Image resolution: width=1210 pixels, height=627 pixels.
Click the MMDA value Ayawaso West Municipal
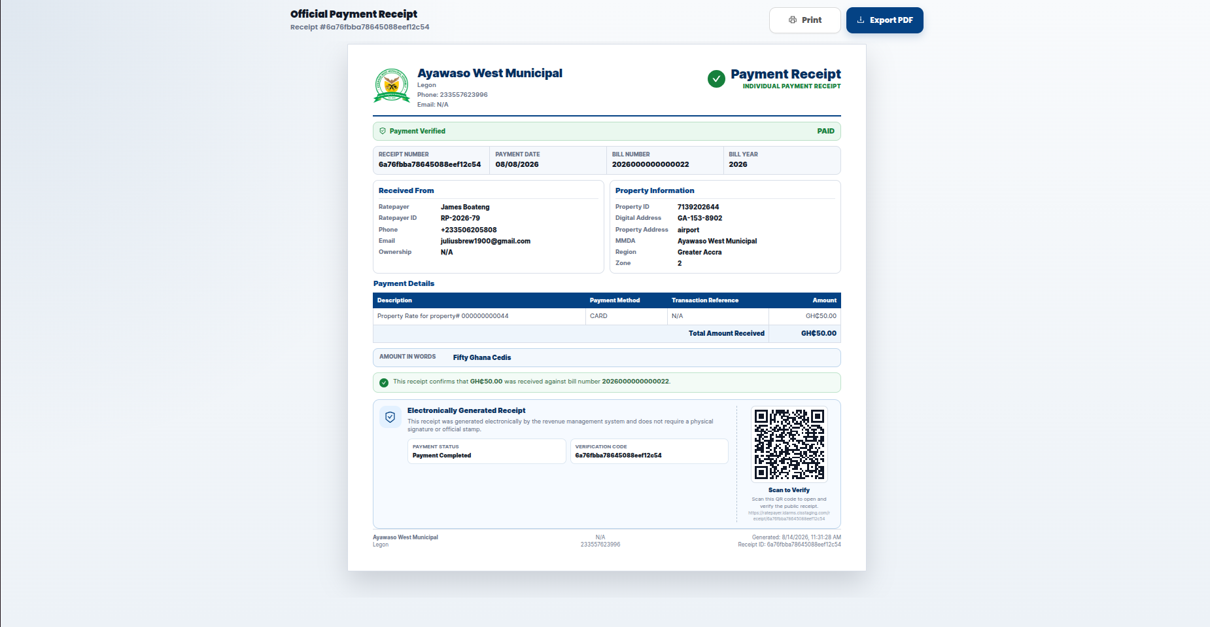pos(717,241)
